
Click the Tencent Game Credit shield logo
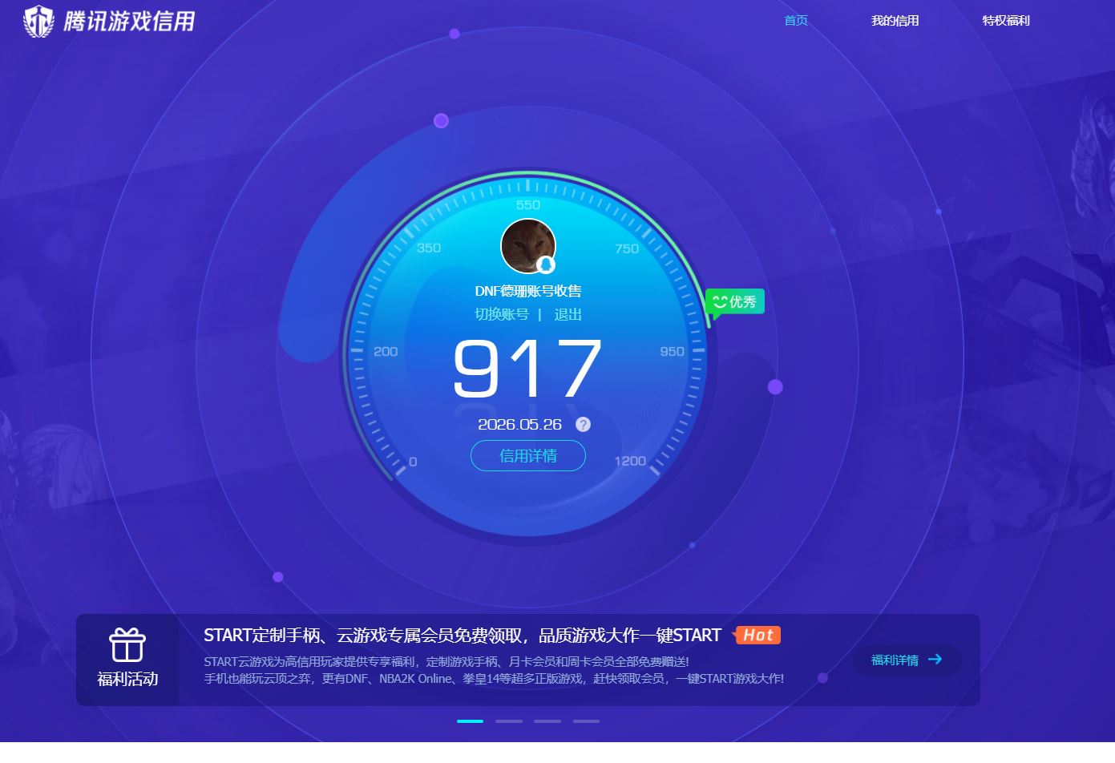click(38, 22)
